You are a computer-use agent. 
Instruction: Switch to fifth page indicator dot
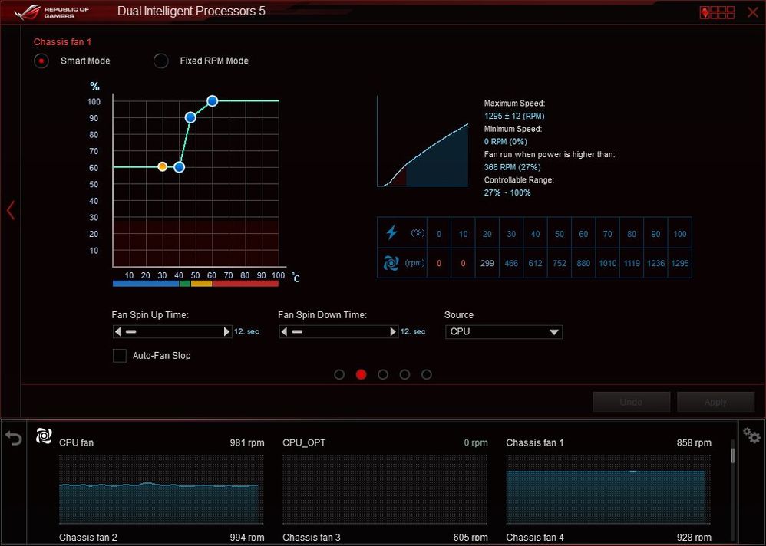[x=427, y=374]
